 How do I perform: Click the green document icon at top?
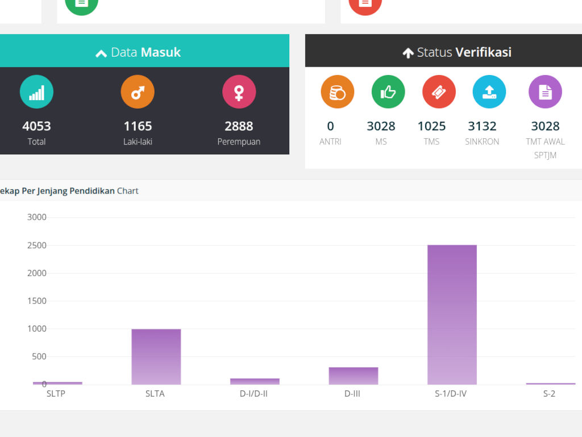[81, 5]
